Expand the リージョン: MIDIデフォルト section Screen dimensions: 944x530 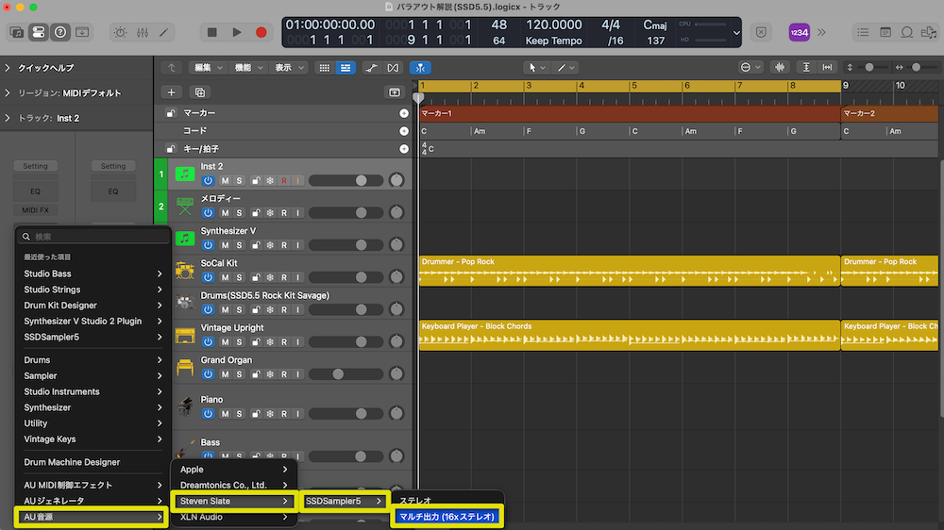pos(8,93)
